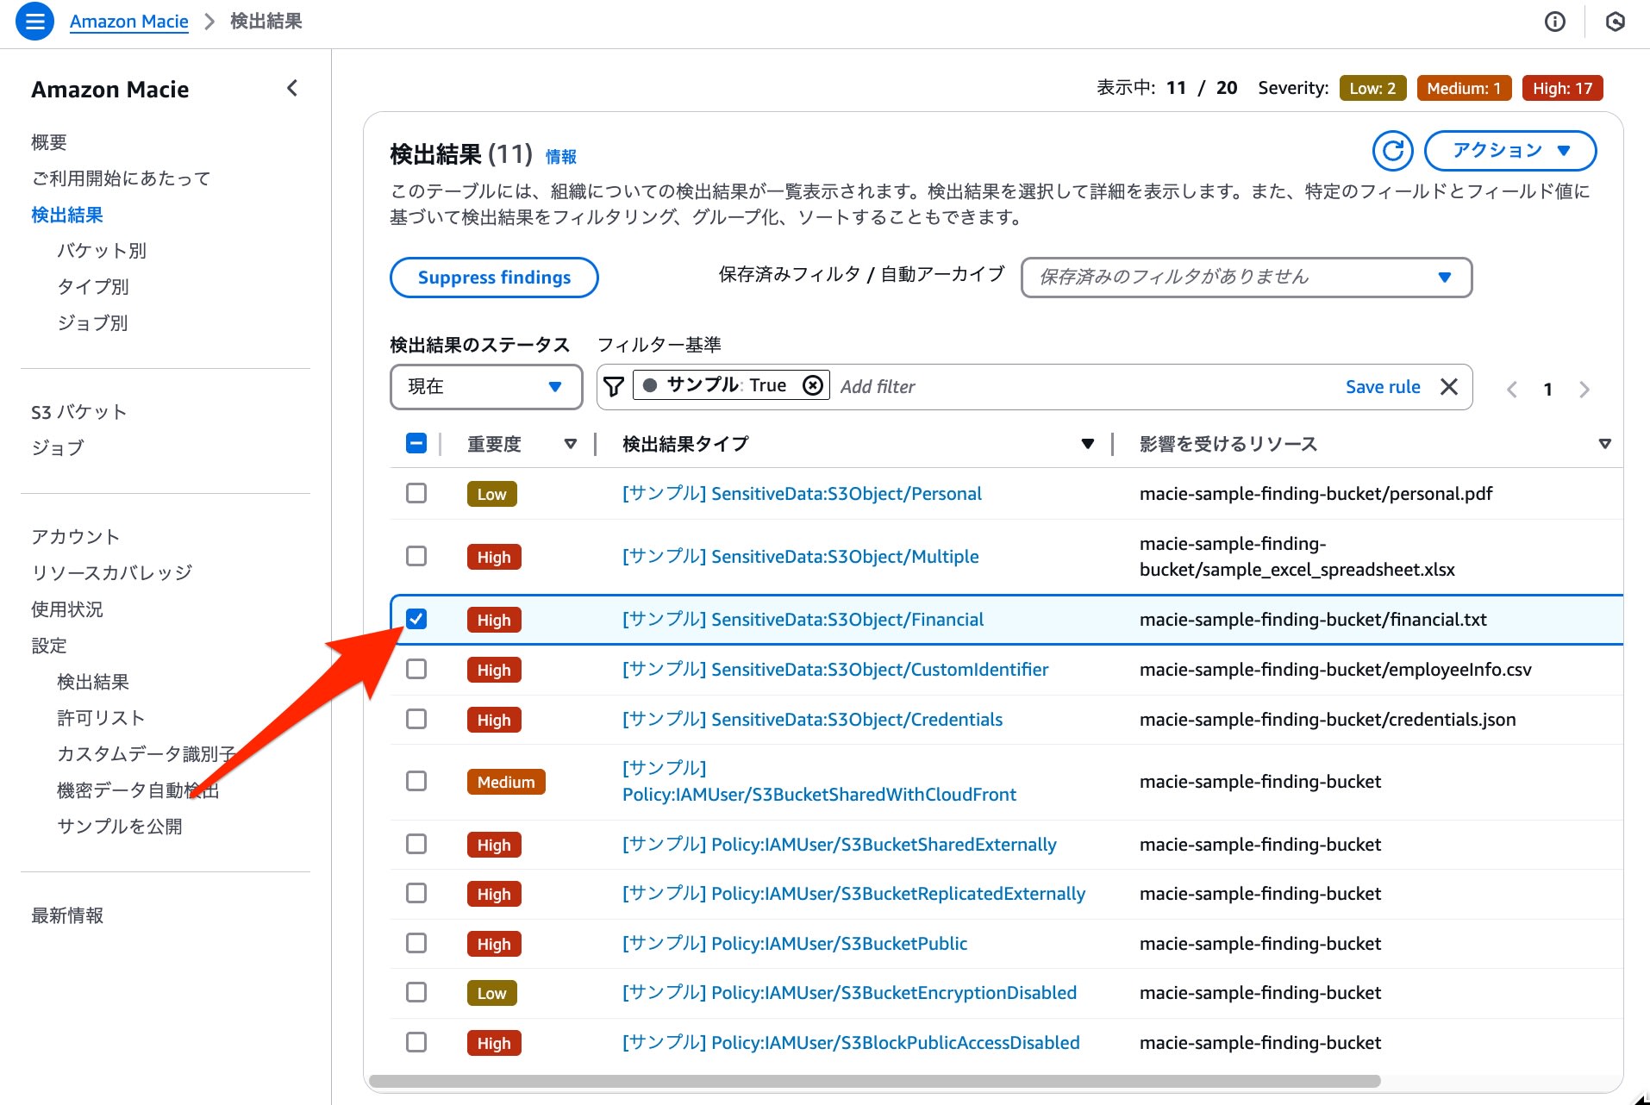Viewport: 1650px width, 1105px height.
Task: Click the Suppress findings button
Action: (x=494, y=278)
